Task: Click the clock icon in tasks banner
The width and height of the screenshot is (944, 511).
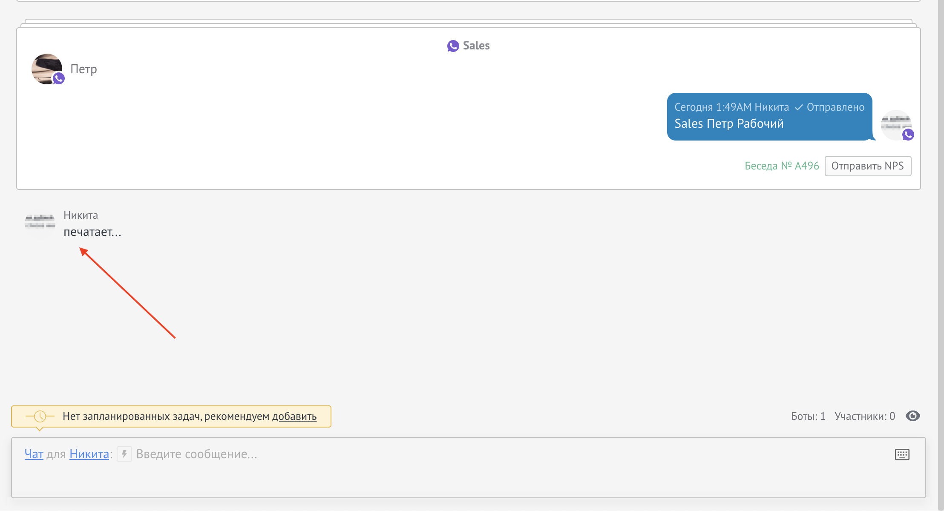Action: [40, 416]
